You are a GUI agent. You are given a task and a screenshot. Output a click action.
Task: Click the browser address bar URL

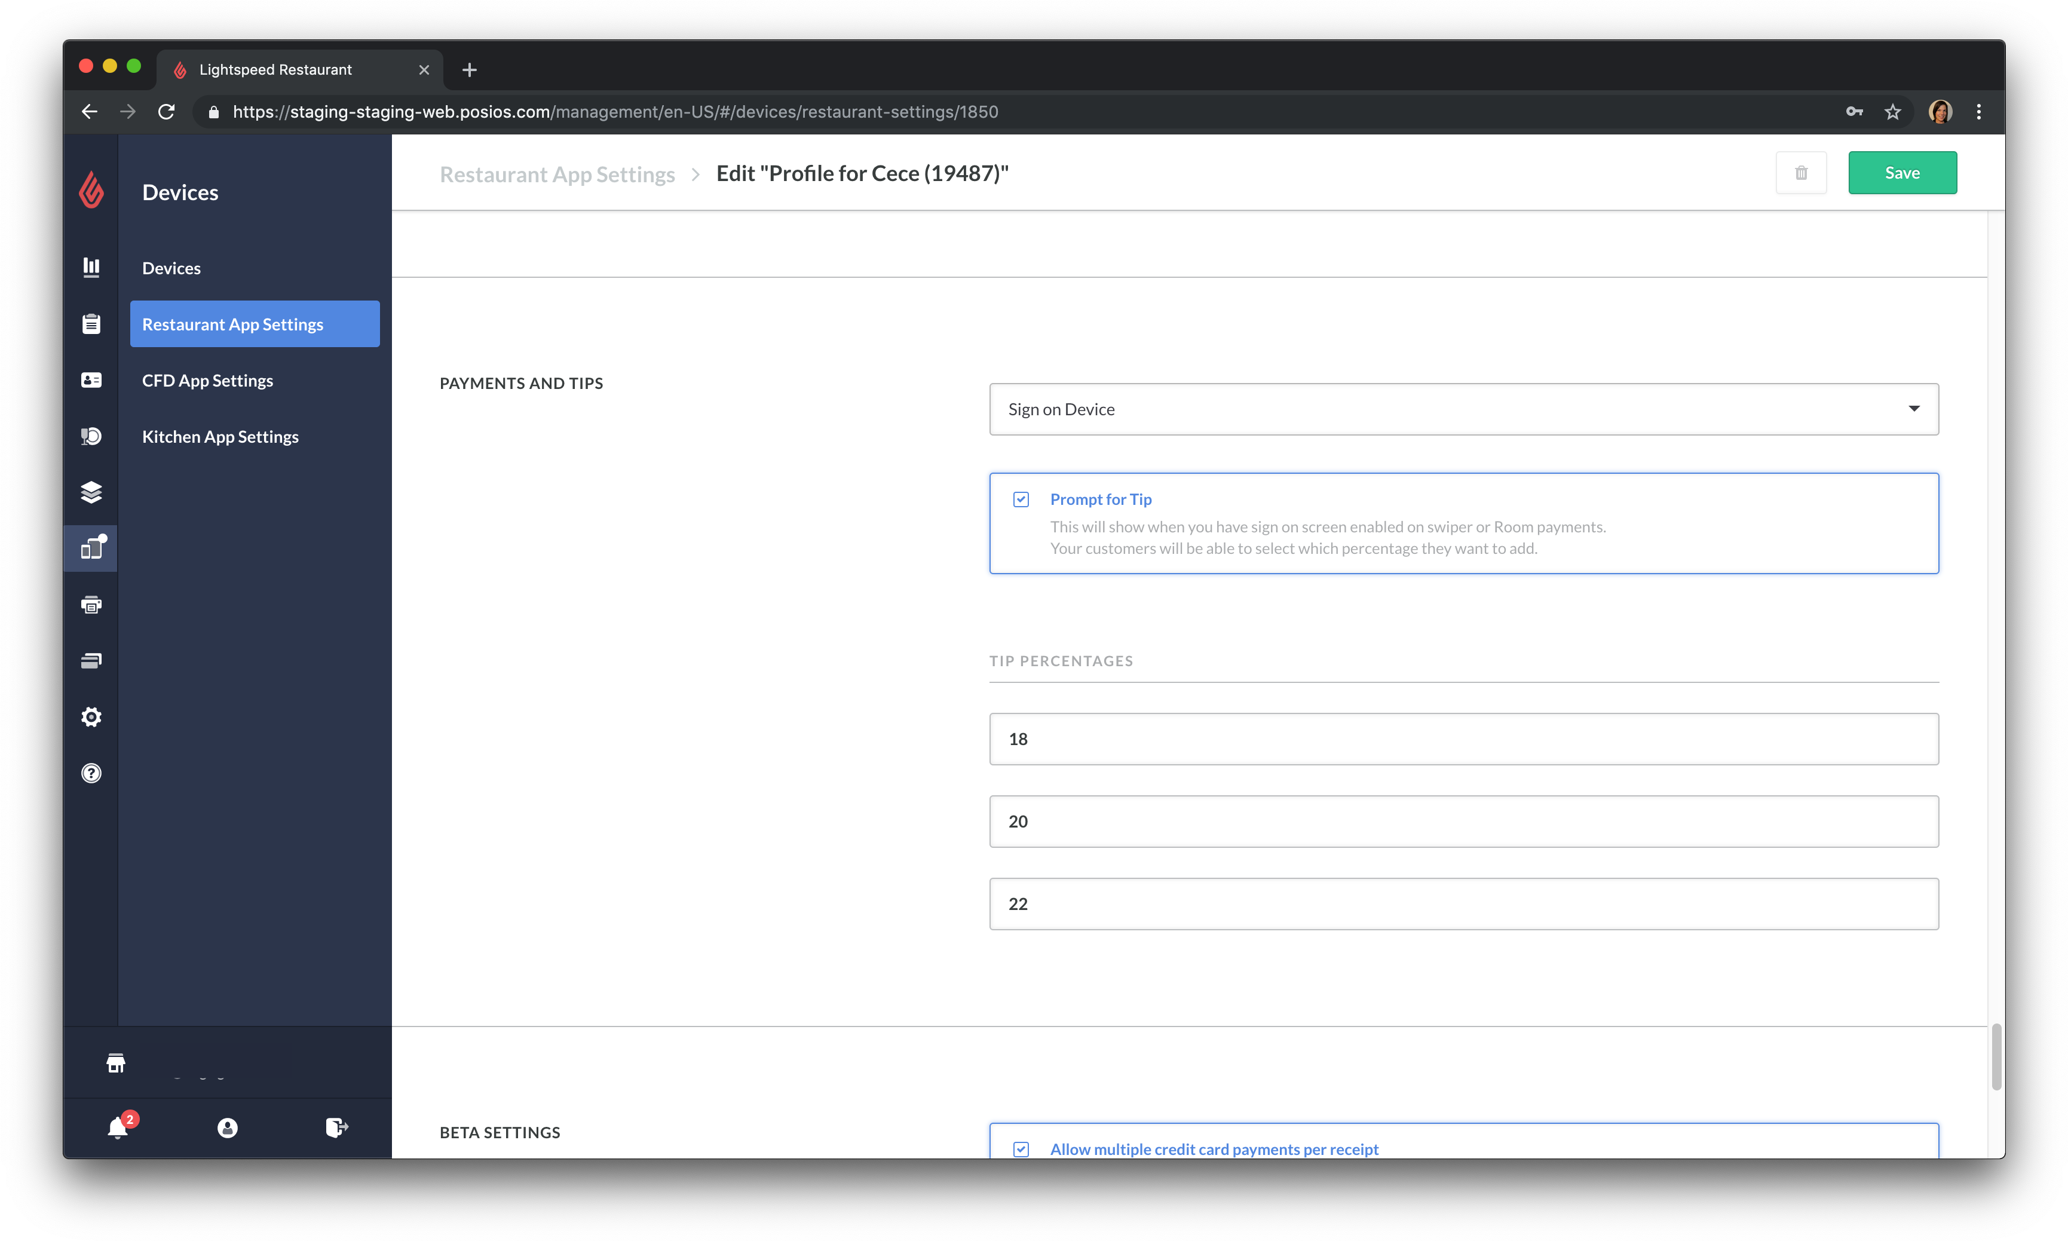point(615,111)
